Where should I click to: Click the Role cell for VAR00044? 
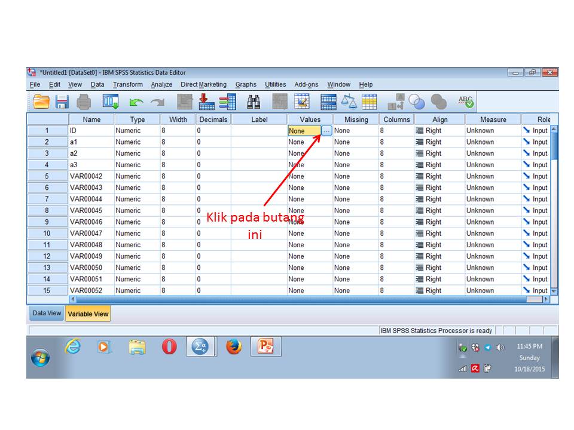point(536,199)
